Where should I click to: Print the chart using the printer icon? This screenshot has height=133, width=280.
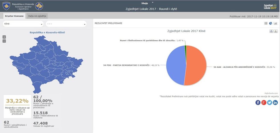coord(271,31)
